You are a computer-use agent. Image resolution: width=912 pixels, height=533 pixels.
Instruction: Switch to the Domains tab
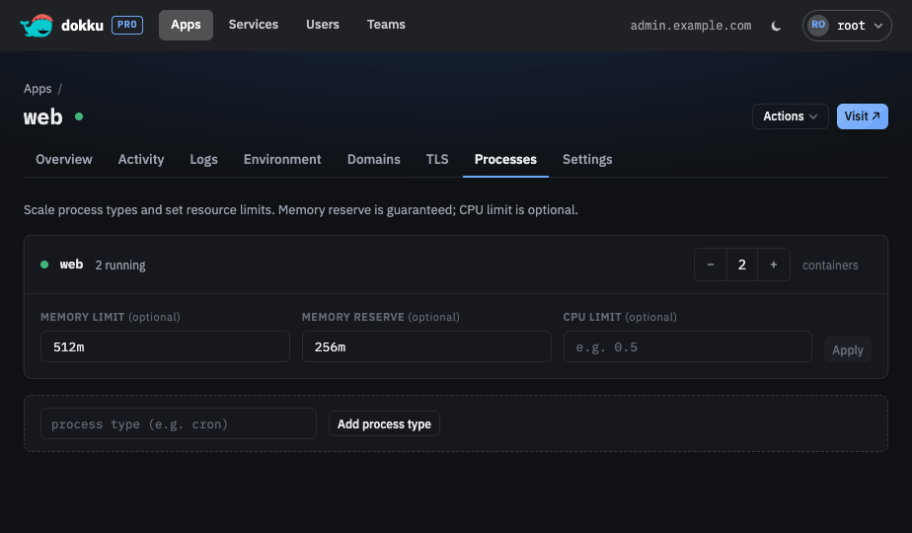(x=373, y=160)
